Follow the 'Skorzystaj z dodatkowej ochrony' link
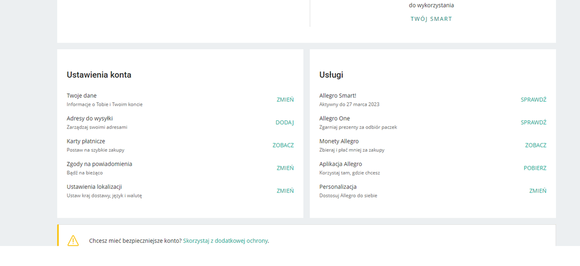This screenshot has height=266, width=580. pyautogui.click(x=225, y=240)
